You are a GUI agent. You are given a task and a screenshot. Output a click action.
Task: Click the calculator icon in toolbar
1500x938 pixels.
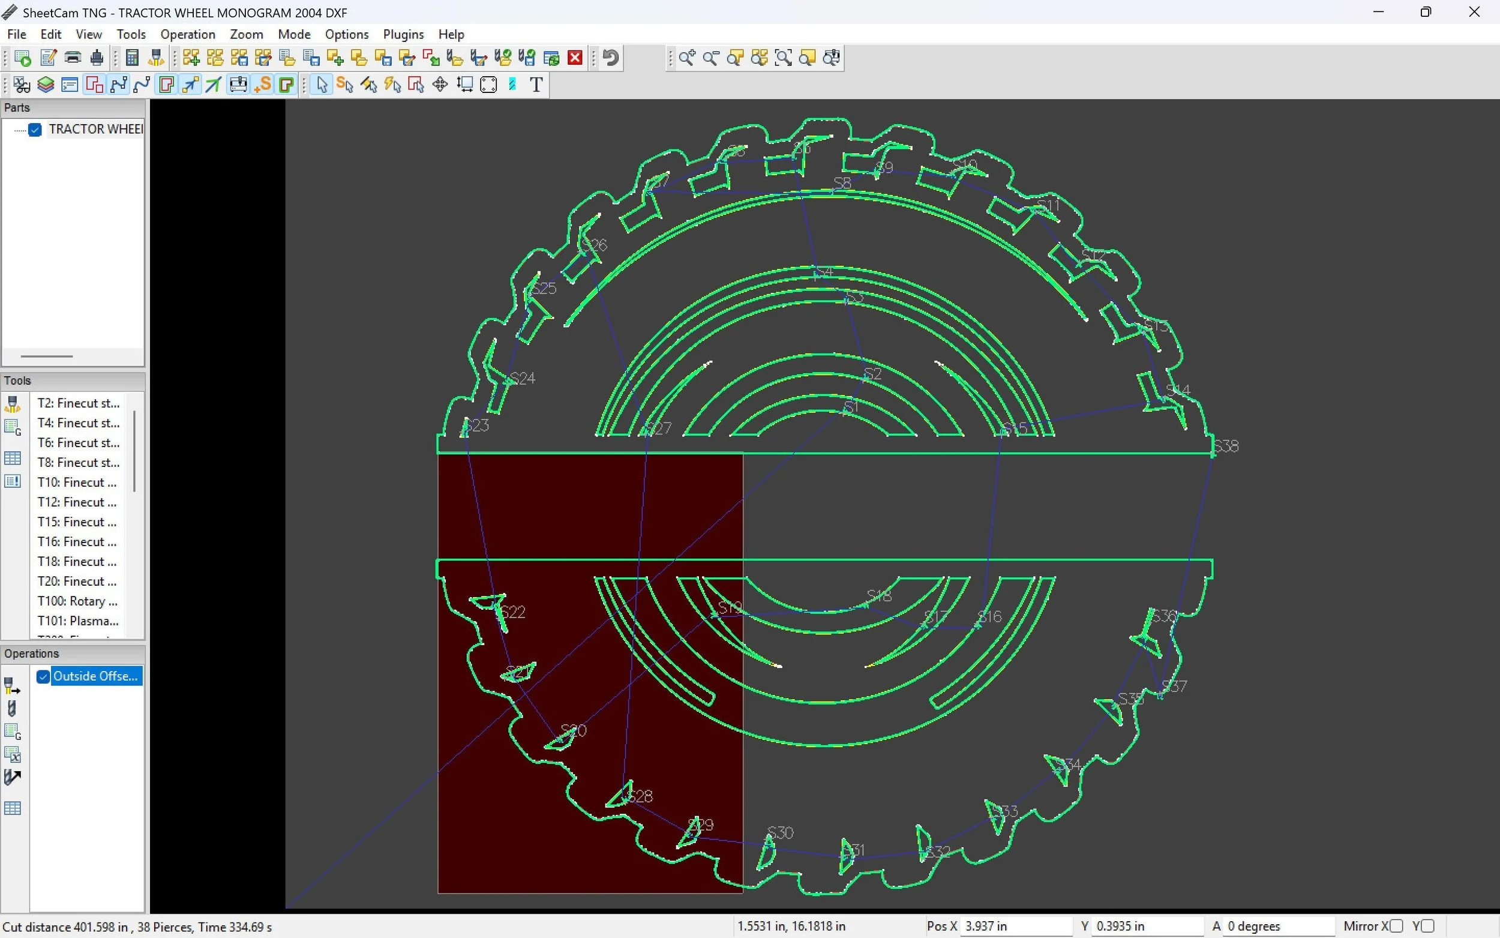tap(131, 58)
